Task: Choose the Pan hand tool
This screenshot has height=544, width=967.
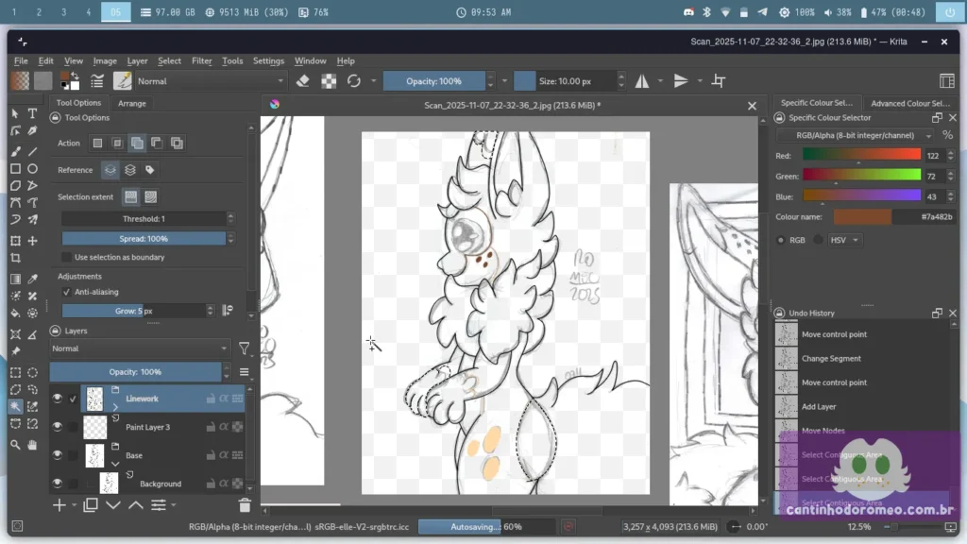Action: (32, 445)
